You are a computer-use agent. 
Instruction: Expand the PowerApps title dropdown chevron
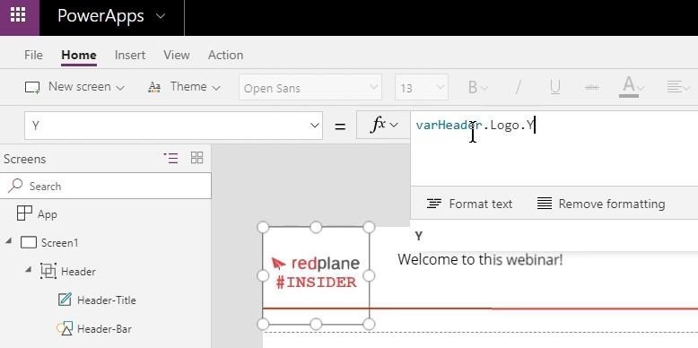point(161,16)
